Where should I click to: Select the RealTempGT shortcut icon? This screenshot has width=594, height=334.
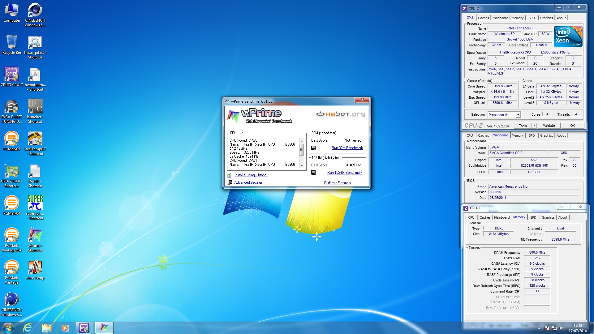click(35, 143)
